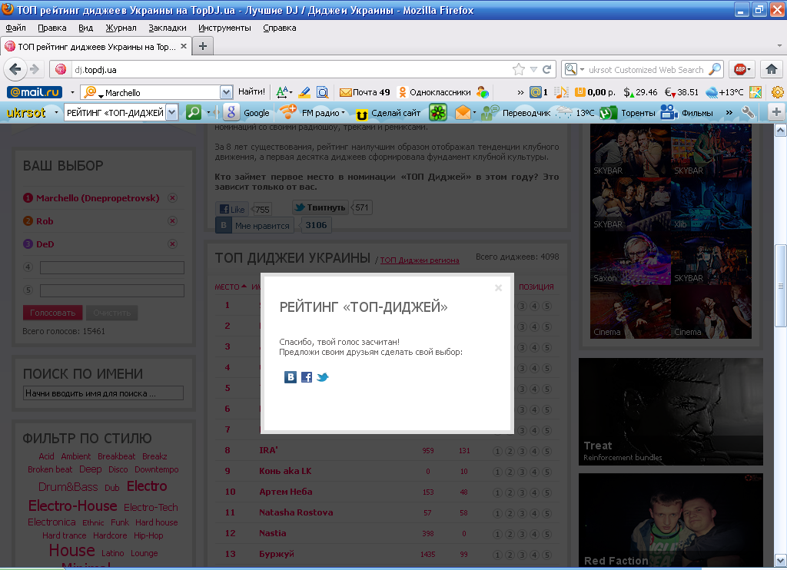Open the Natasha Rostova DJ link

tap(296, 512)
